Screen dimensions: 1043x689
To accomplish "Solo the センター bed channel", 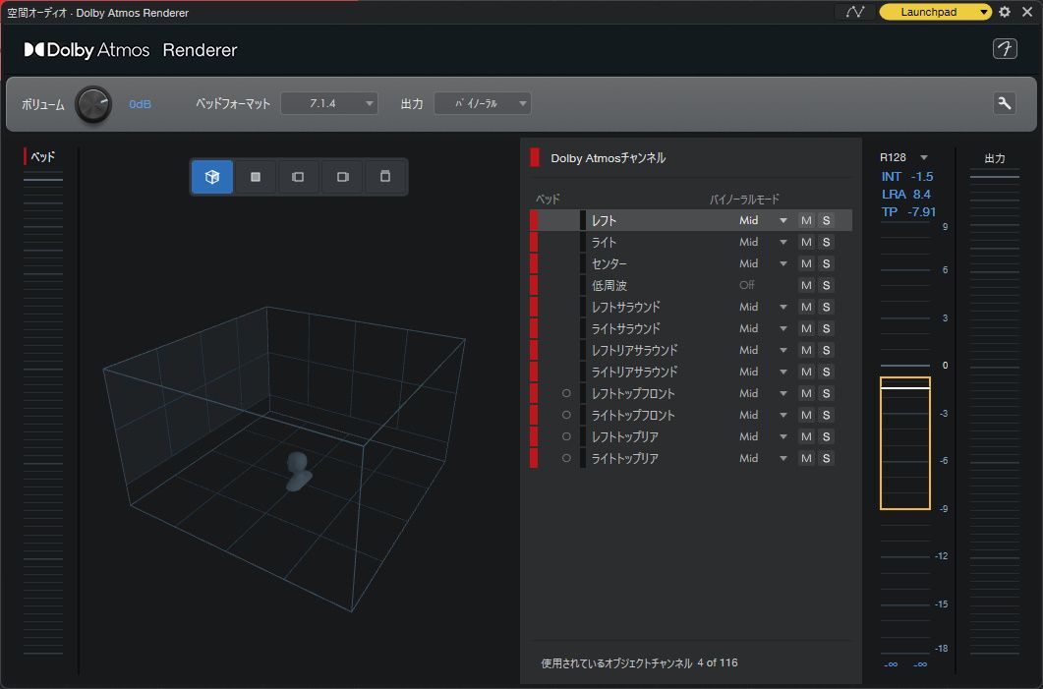I will tap(826, 263).
